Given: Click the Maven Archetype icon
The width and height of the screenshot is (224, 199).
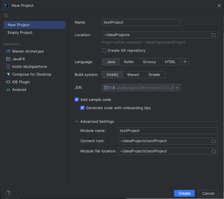Looking at the screenshot, I should [8, 51].
